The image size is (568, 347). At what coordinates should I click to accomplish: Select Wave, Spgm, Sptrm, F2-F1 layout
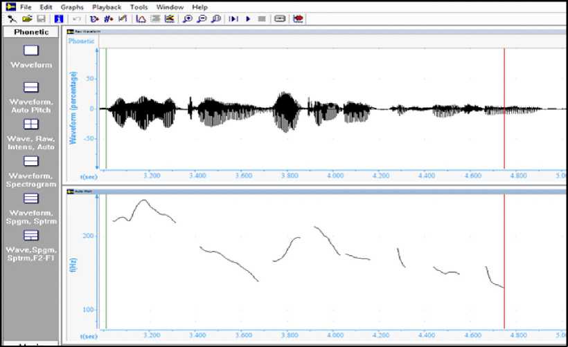pyautogui.click(x=31, y=235)
